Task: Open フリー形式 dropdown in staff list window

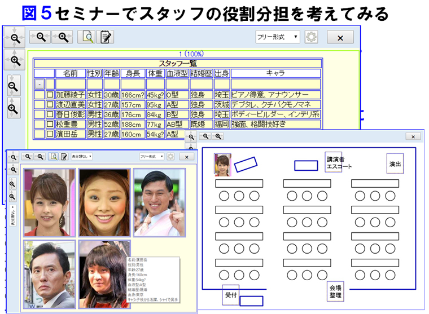Action: click(x=278, y=37)
